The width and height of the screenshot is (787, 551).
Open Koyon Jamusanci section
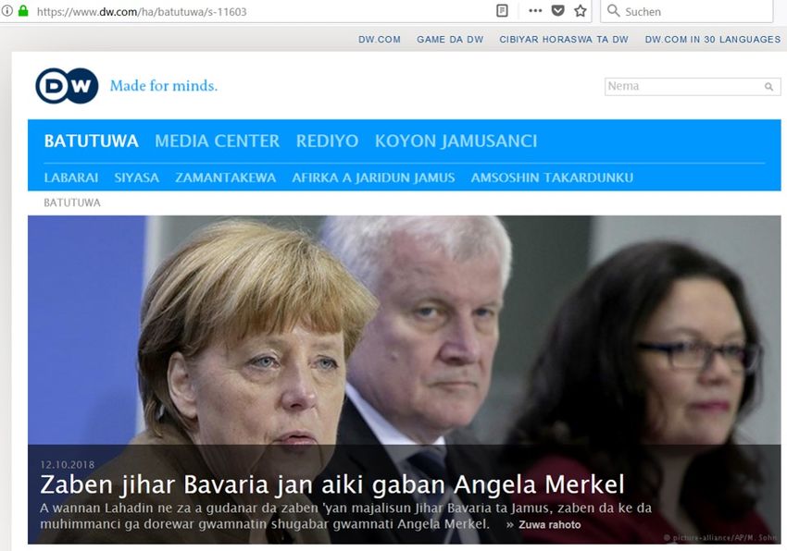coord(456,141)
